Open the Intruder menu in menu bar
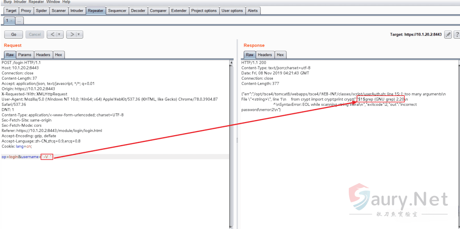The height and width of the screenshot is (229, 460). coord(20,2)
